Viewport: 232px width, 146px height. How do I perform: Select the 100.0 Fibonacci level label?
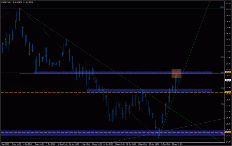[x=222, y=7]
